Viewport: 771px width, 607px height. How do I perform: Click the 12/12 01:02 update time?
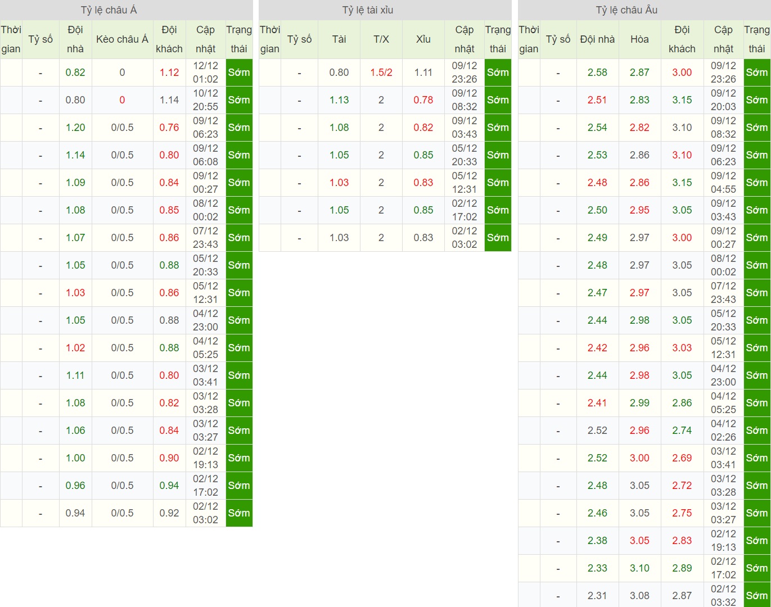(205, 73)
